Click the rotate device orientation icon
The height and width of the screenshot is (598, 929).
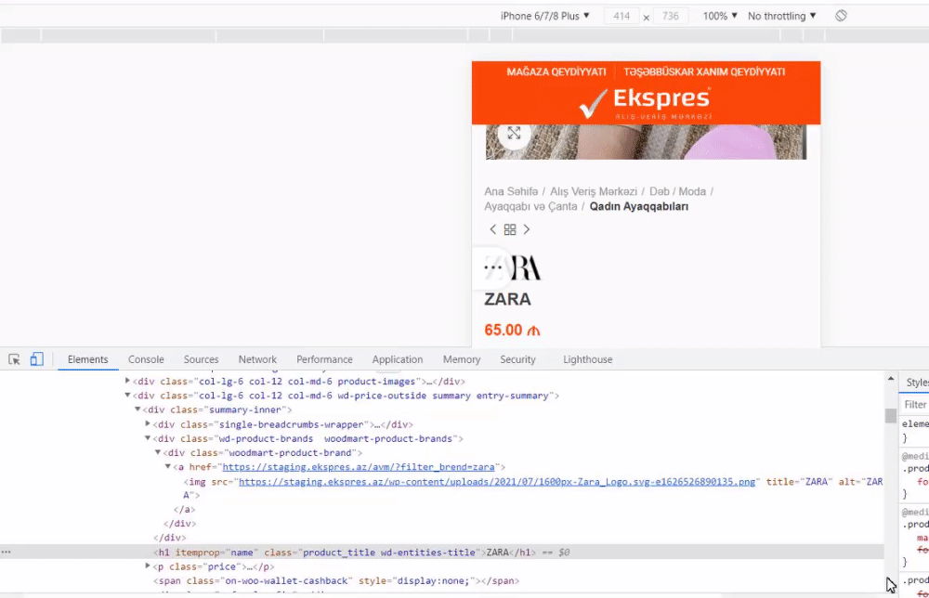tap(841, 16)
